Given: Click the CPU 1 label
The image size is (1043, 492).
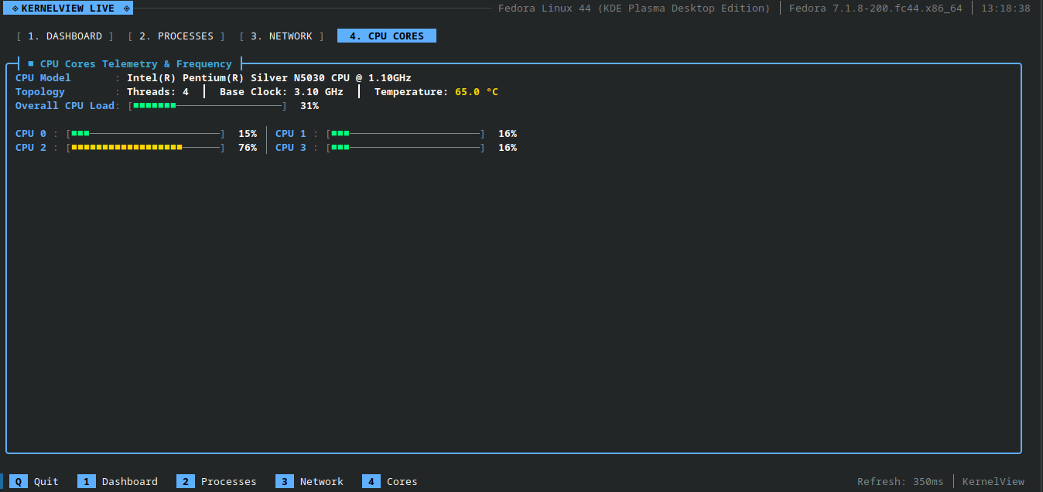Looking at the screenshot, I should 291,134.
